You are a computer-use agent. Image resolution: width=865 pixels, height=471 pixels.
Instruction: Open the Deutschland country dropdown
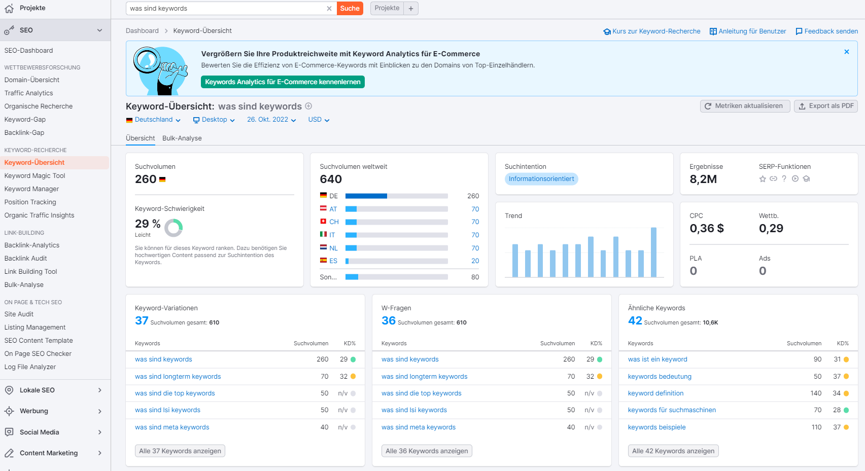tap(153, 120)
